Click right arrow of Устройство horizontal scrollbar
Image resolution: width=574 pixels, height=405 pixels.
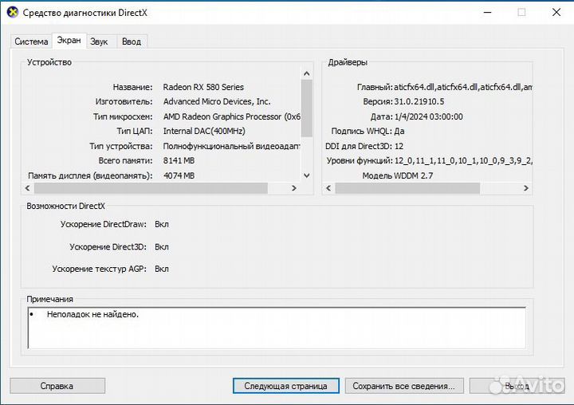click(x=294, y=188)
